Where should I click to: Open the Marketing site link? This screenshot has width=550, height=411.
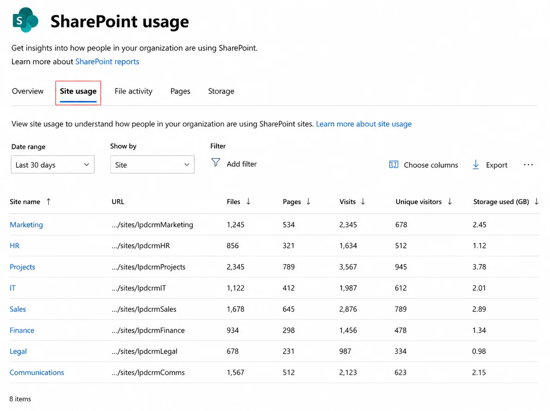pos(26,224)
